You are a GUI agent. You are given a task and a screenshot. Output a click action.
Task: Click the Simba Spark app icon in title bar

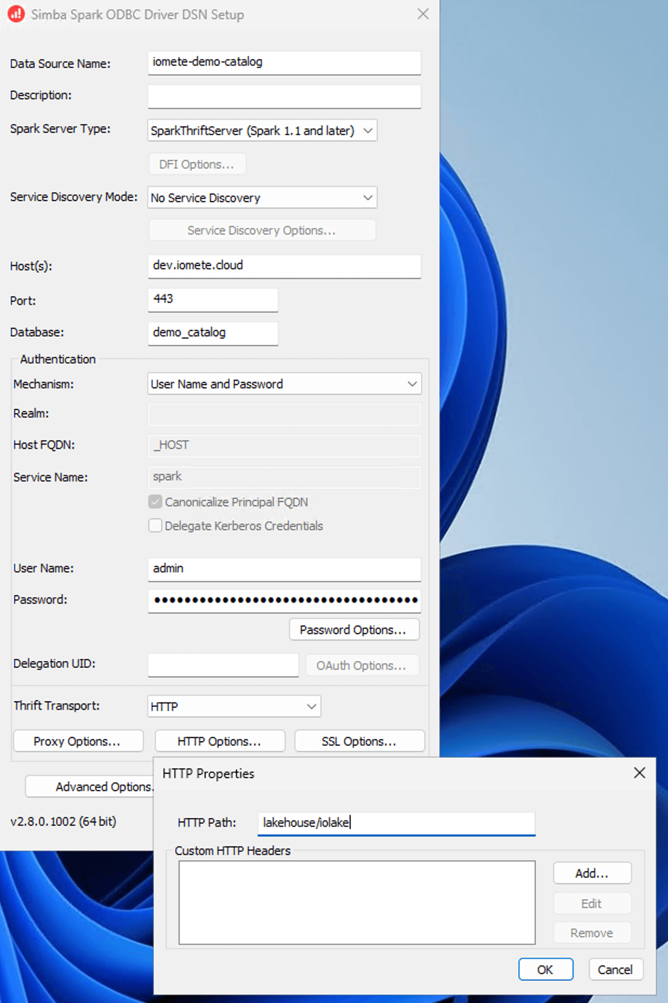tap(16, 14)
